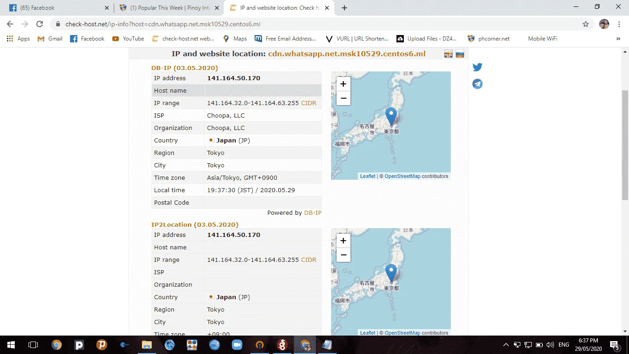Viewport: 629px width, 354px height.
Task: Open the Apps bookmarks shortcut
Action: (18, 39)
